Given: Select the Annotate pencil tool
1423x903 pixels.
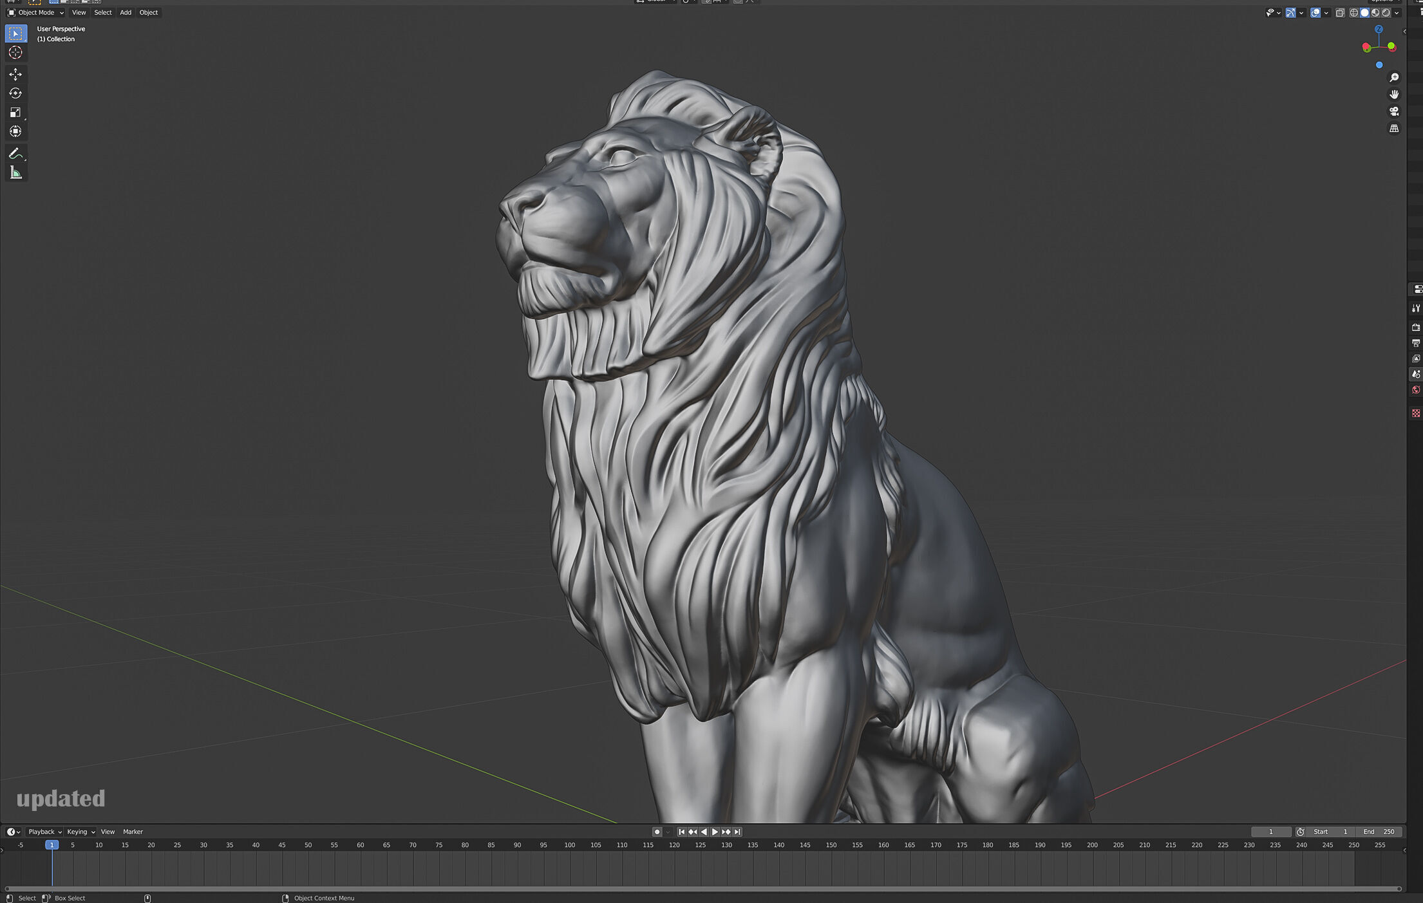Looking at the screenshot, I should pyautogui.click(x=15, y=154).
